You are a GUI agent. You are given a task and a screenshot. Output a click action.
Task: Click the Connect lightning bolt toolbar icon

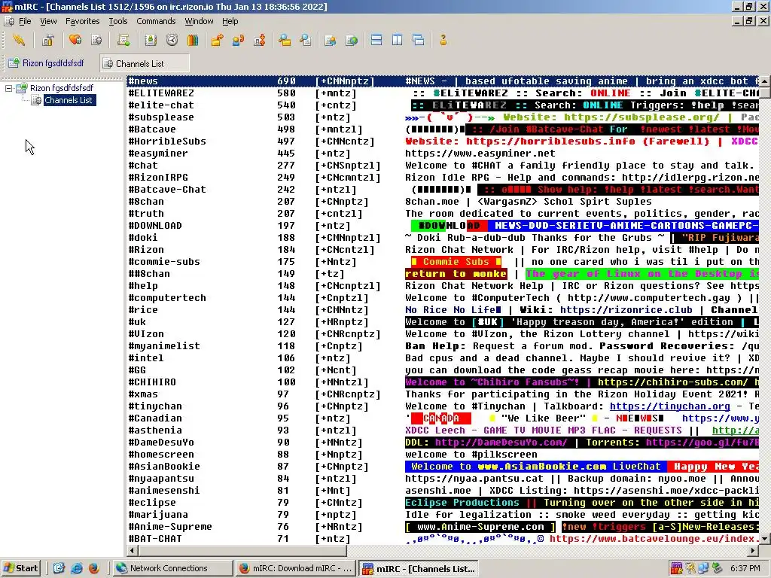point(19,41)
